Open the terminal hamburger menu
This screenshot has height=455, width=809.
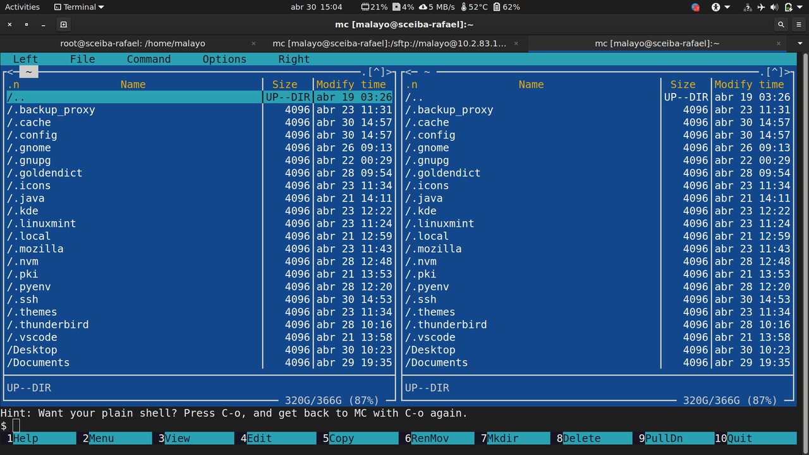(799, 25)
